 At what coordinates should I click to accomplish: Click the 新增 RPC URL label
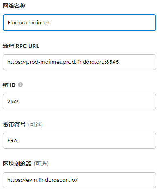[21, 46]
